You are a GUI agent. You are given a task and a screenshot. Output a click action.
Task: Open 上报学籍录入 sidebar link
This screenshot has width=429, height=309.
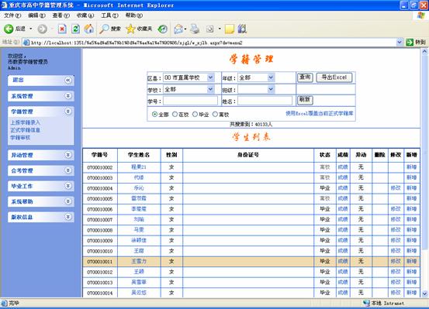[25, 122]
